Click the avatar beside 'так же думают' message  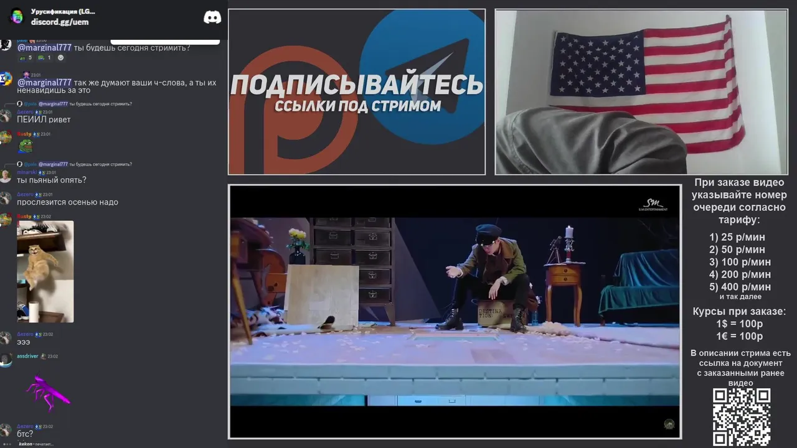tap(5, 79)
